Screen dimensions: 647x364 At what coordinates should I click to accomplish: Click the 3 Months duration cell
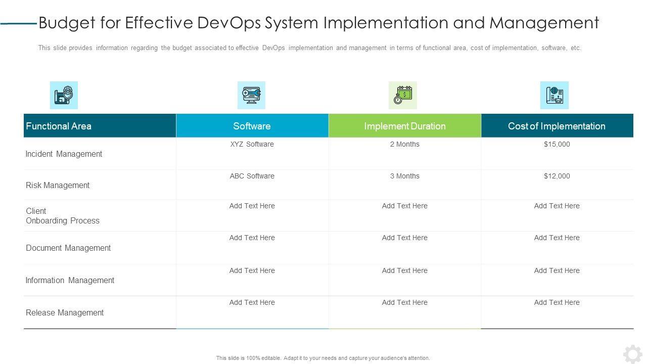[404, 176]
